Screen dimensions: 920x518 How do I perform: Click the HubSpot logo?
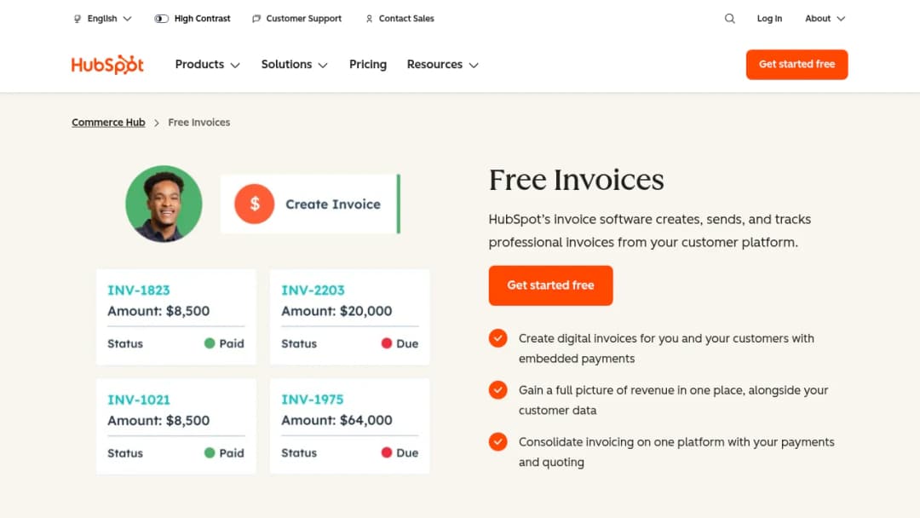point(107,65)
